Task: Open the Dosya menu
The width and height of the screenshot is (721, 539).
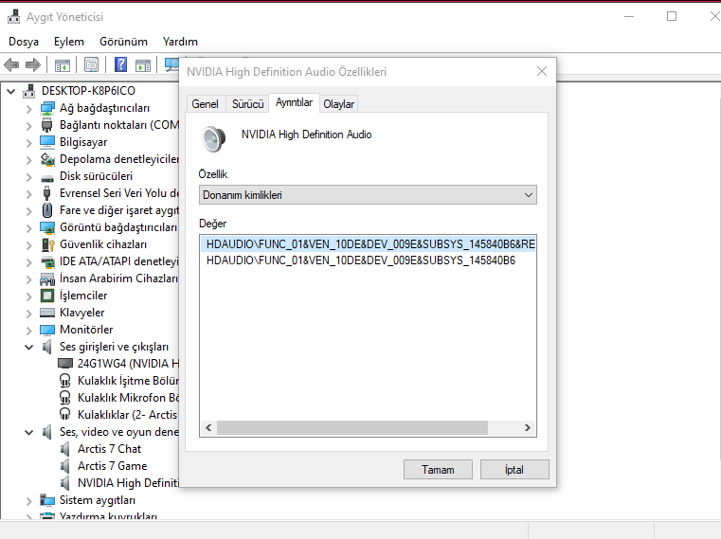Action: tap(24, 42)
